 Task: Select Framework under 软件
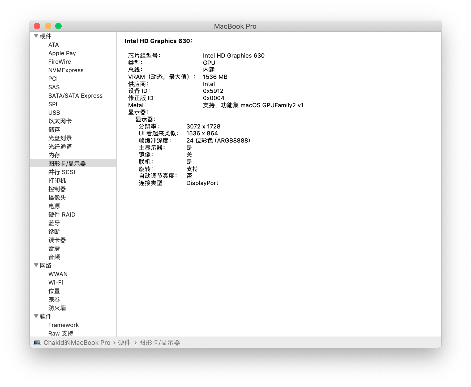tap(64, 325)
